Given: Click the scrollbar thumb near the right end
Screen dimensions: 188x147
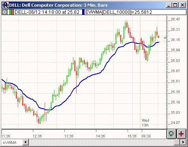Looking at the screenshot, I should coord(177,142).
